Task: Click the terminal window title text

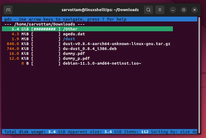Action: tap(100, 10)
